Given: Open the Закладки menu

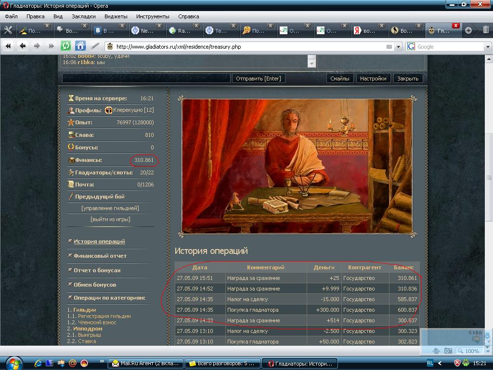Looking at the screenshot, I should (83, 16).
